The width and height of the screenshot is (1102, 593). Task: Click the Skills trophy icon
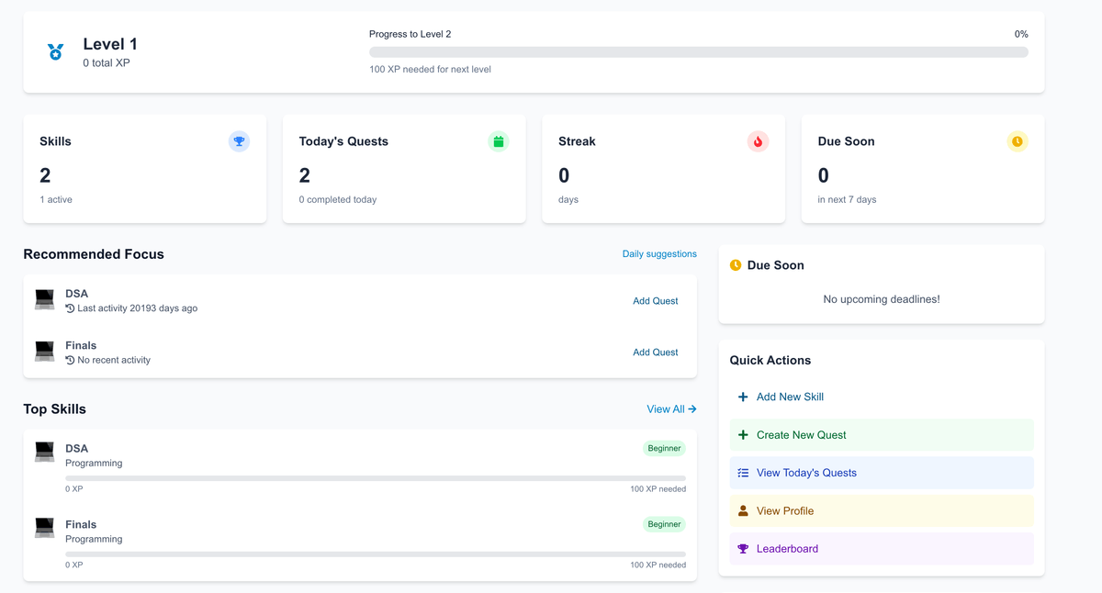coord(239,141)
